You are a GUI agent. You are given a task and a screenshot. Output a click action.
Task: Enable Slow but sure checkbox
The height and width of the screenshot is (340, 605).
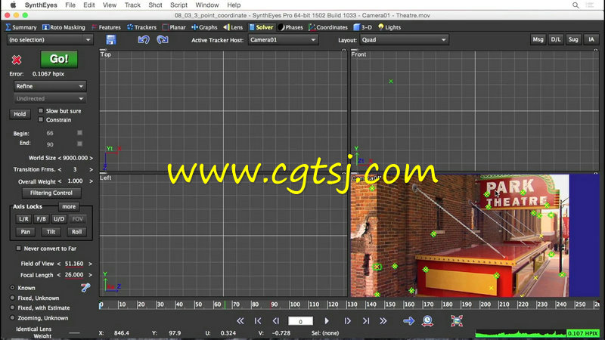point(41,110)
